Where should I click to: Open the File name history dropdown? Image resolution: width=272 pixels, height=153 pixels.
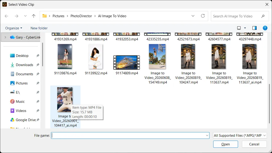tap(207, 136)
